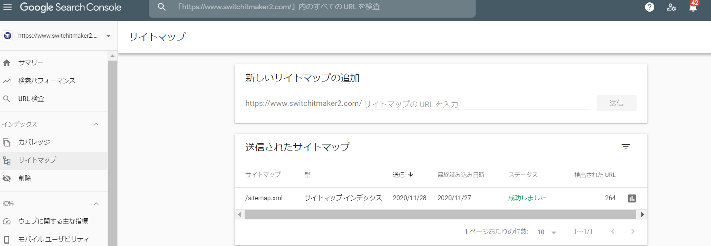Click the magnifier icon beside URL 検査
Screen dimensions: 711x246
(6, 99)
